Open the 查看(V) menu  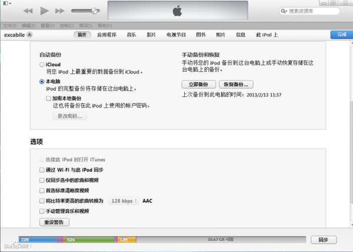pos(48,26)
